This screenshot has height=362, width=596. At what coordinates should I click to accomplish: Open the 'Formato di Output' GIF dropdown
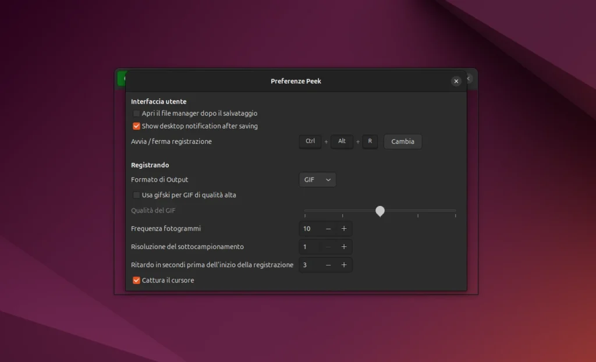(317, 179)
